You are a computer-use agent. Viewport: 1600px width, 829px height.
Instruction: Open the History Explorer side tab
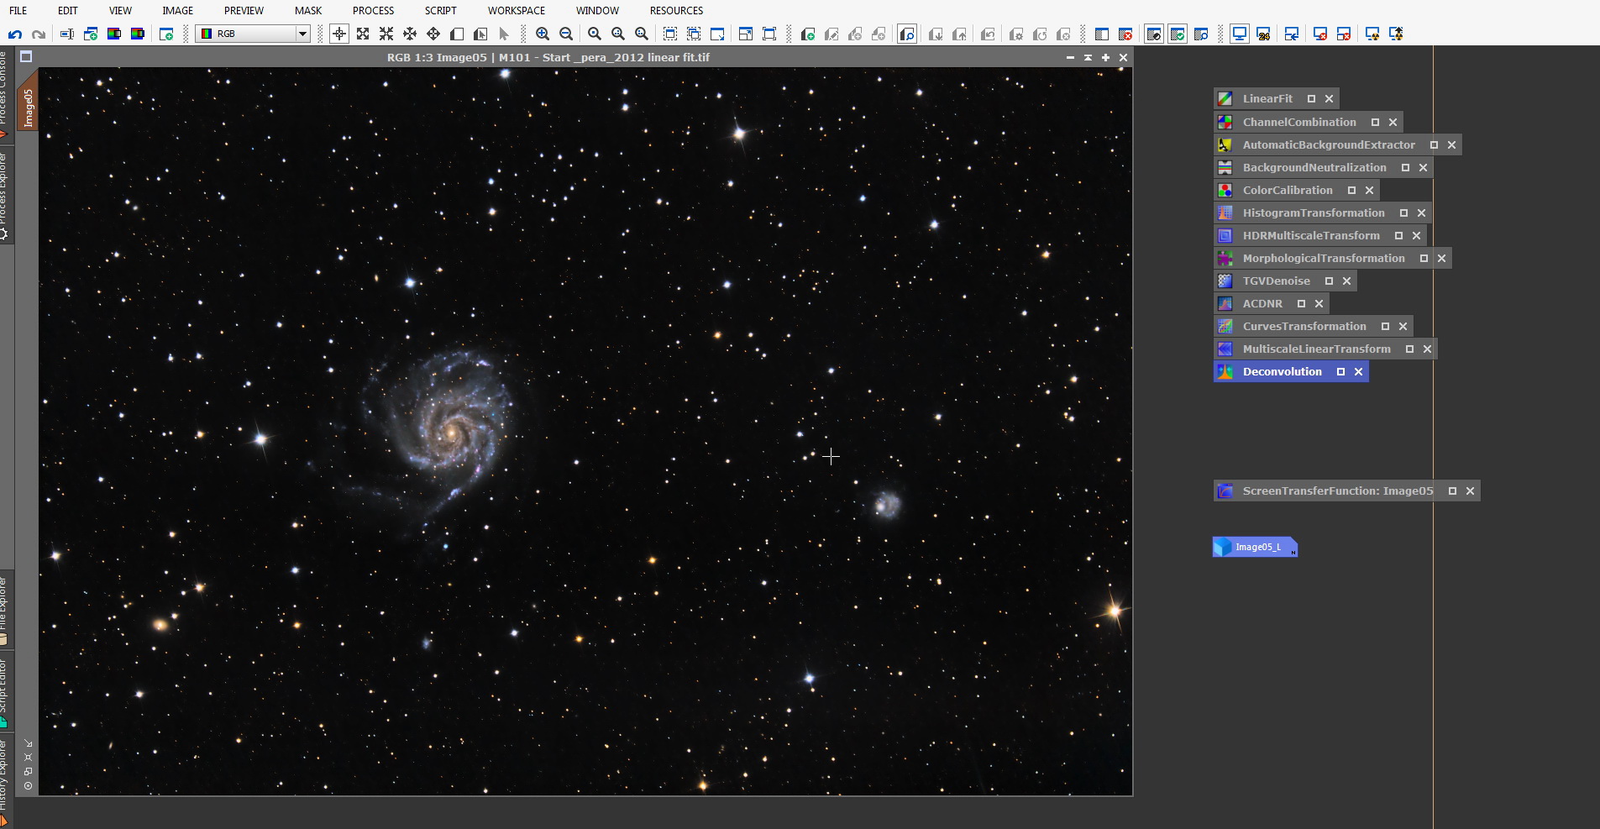5,783
